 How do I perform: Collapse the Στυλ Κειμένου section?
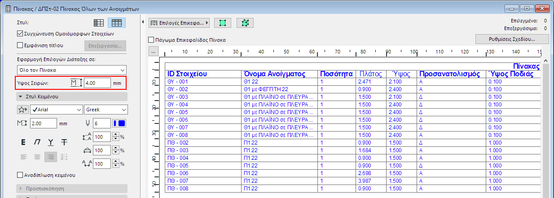(x=72, y=97)
